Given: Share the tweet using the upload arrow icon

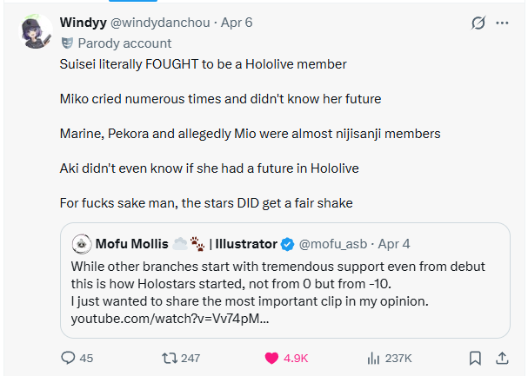Looking at the screenshot, I should 502,358.
